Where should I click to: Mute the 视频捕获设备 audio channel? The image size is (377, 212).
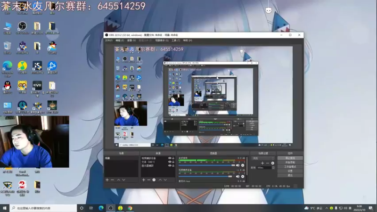click(238, 176)
